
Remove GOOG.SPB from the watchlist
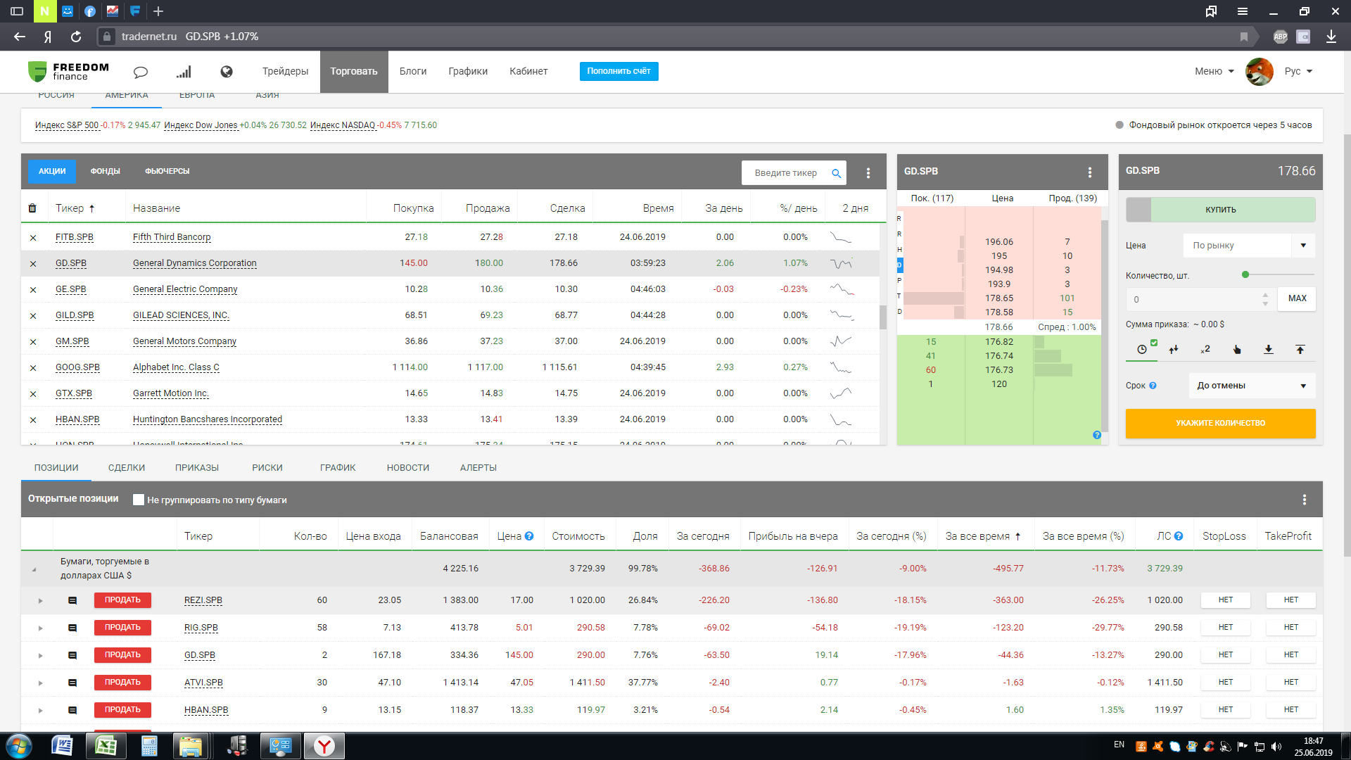33,368
